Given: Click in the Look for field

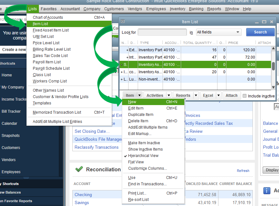Looking at the screenshot, I should 162,32.
